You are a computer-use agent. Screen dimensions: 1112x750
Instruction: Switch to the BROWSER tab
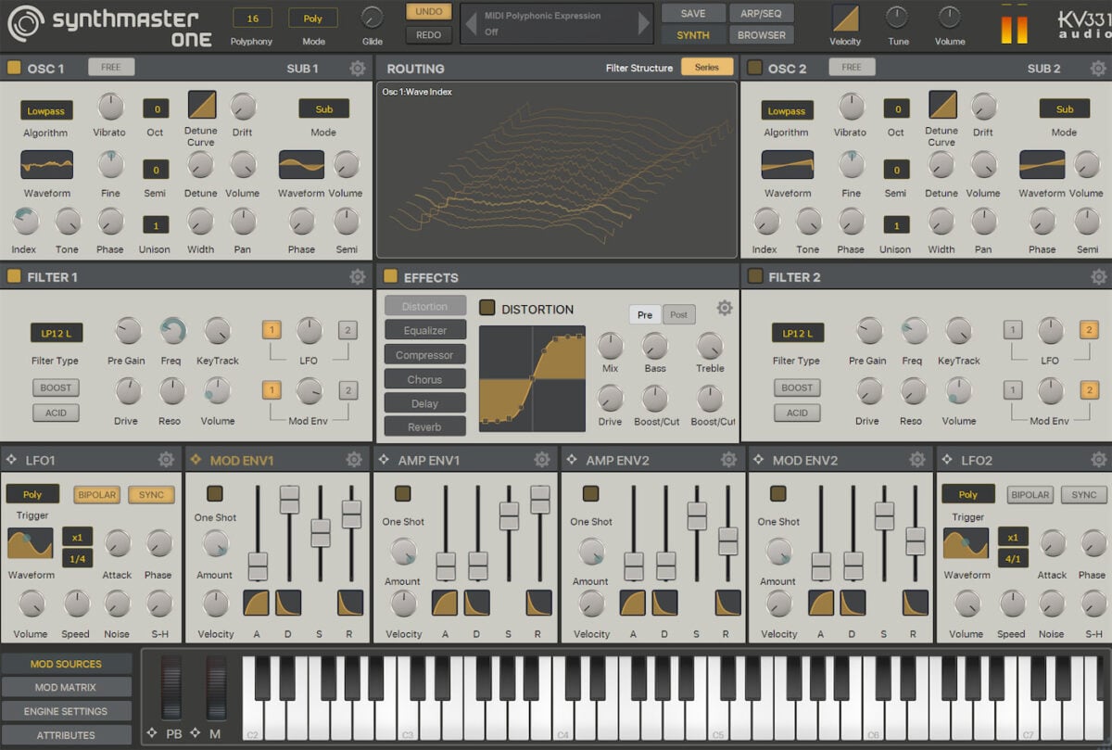(762, 34)
